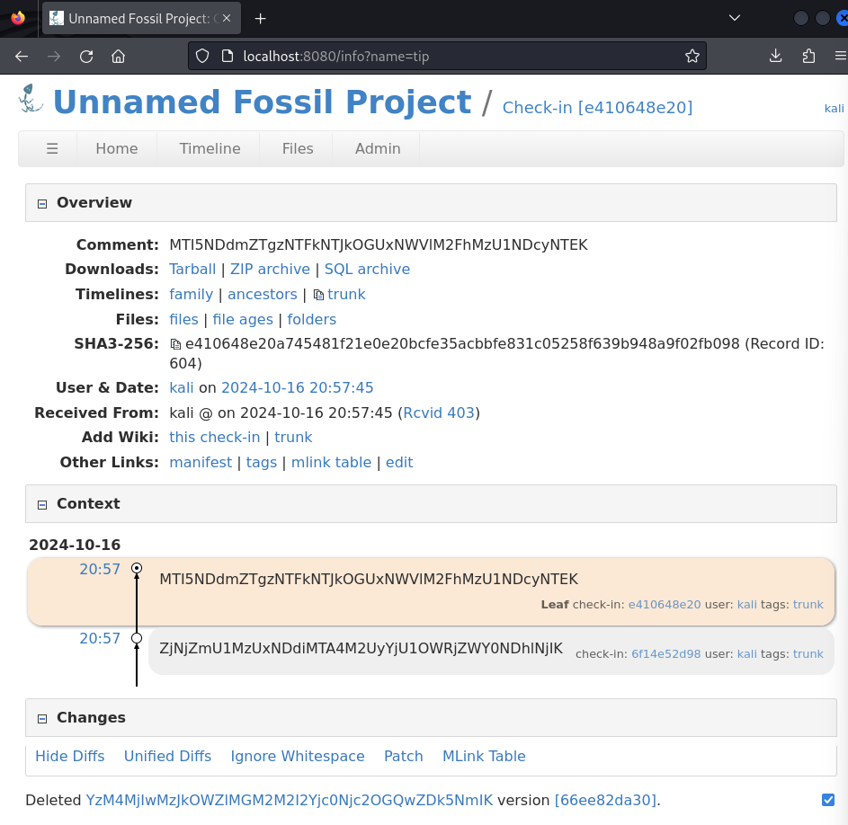Open the downloads panel

click(x=775, y=56)
